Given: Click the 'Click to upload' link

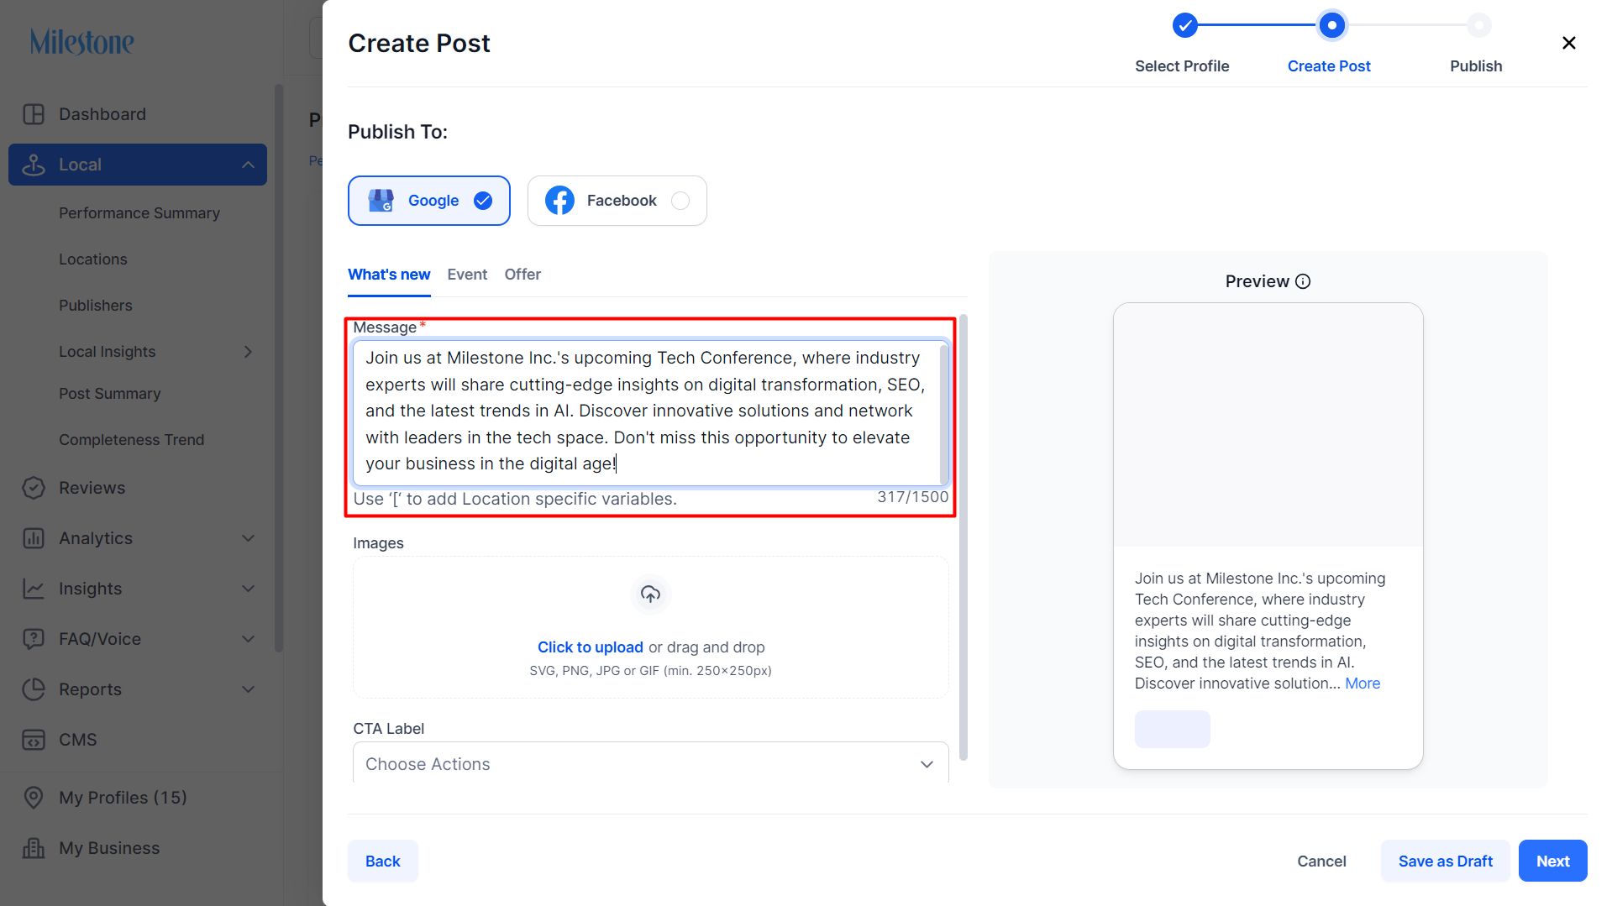Looking at the screenshot, I should 591,647.
